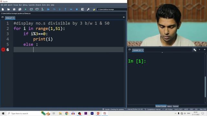Run selection or current line icon
Image resolution: width=207 pixels, height=116 pixels.
point(42,9)
